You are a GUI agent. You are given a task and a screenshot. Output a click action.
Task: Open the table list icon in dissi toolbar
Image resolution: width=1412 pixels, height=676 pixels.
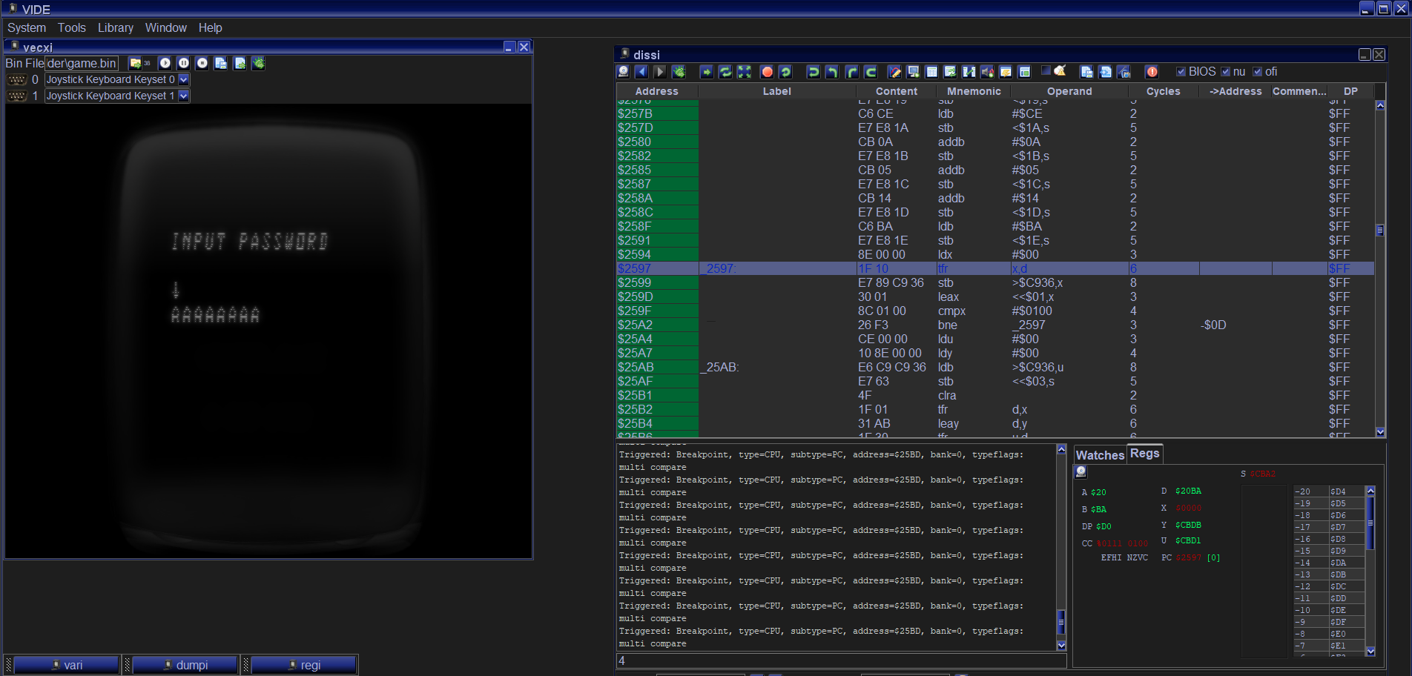click(932, 72)
